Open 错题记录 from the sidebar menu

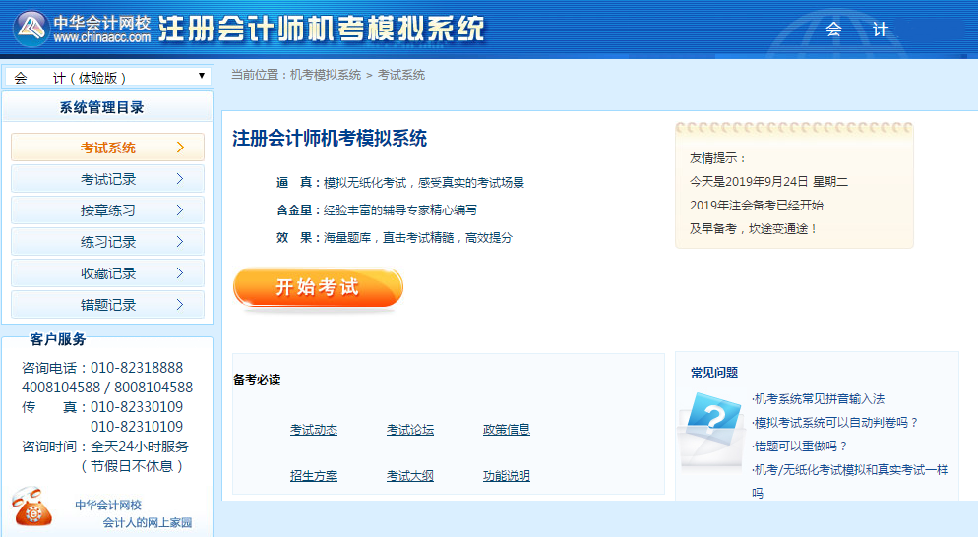click(x=107, y=304)
